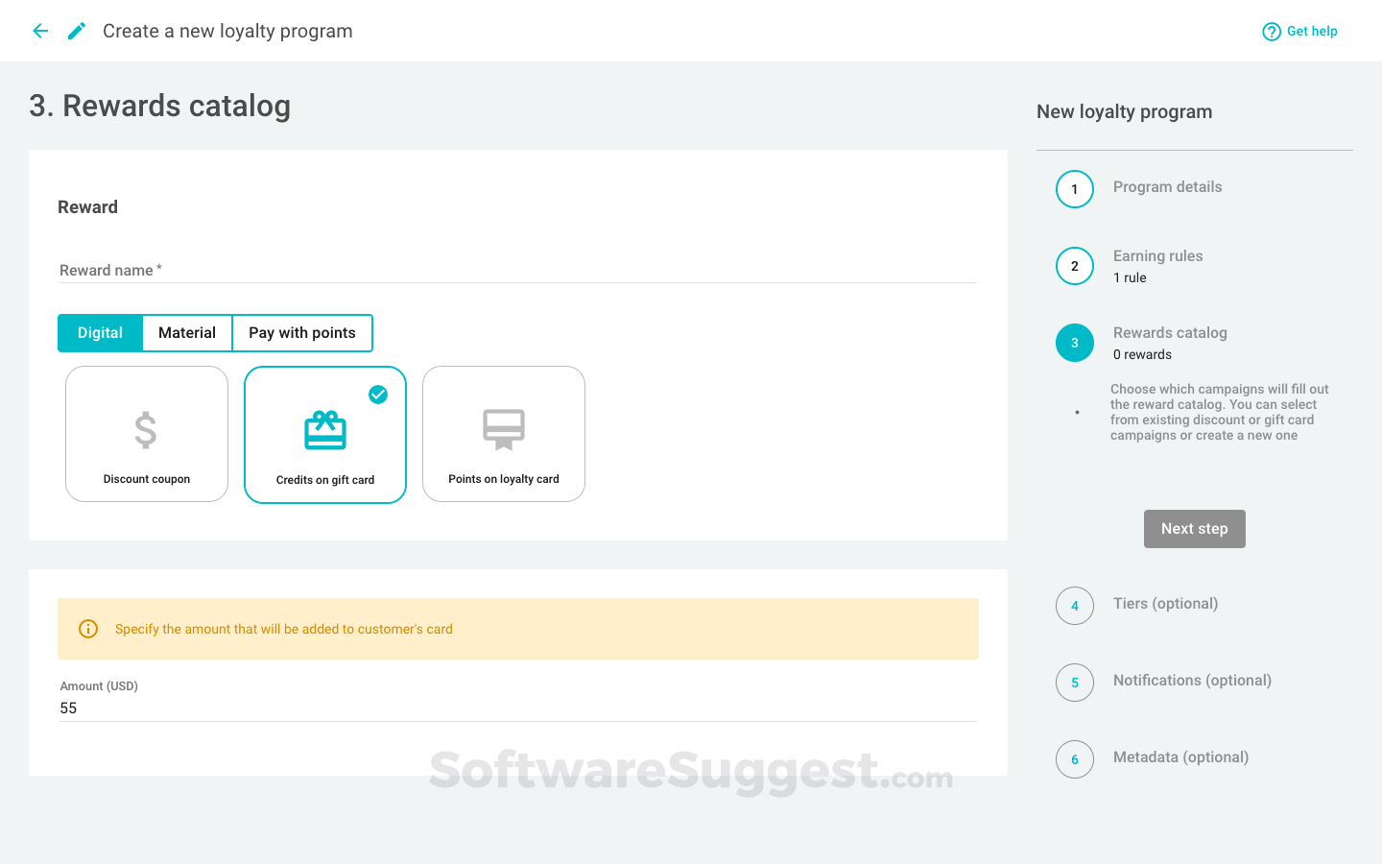Click the back arrow to exit program creation
Screen dimensions: 1382x864
39,31
